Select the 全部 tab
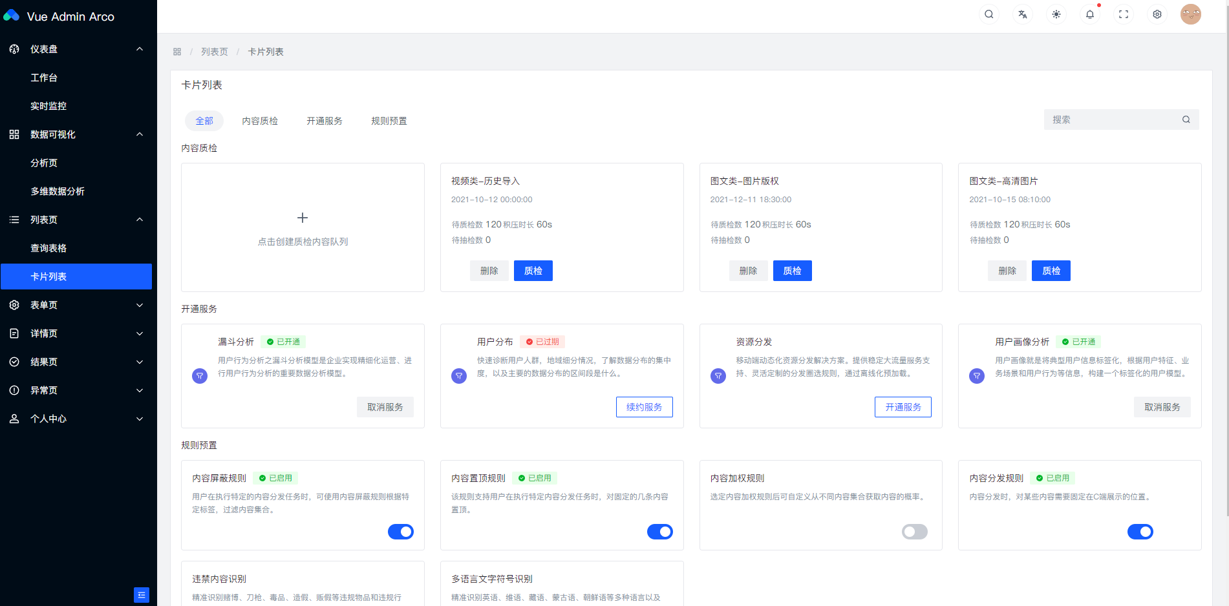 point(204,121)
